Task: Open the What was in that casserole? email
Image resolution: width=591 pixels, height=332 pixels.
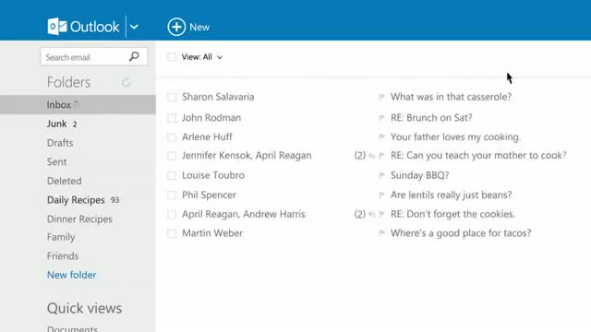Action: pyautogui.click(x=451, y=97)
